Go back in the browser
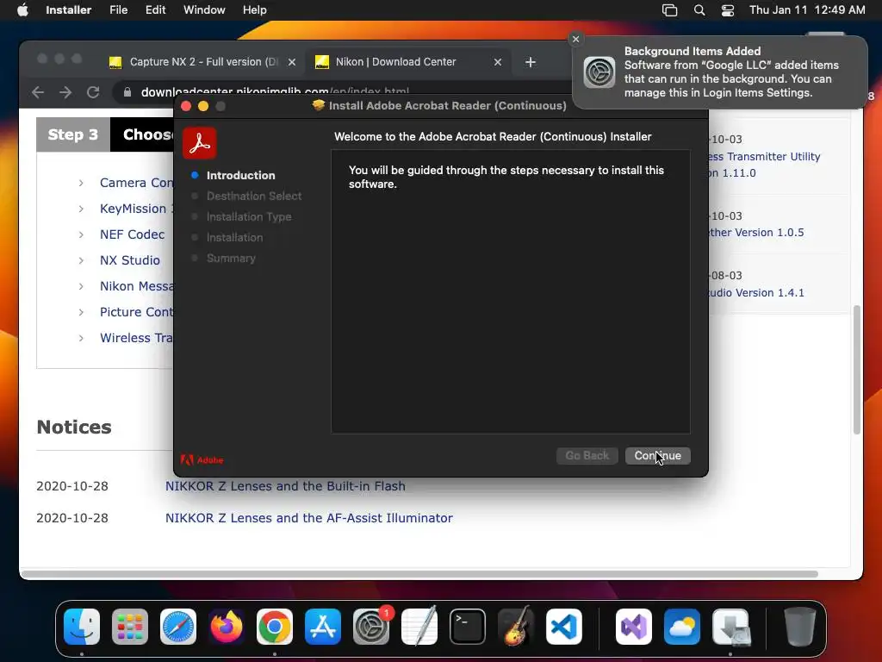This screenshot has width=882, height=662. pyautogui.click(x=38, y=92)
